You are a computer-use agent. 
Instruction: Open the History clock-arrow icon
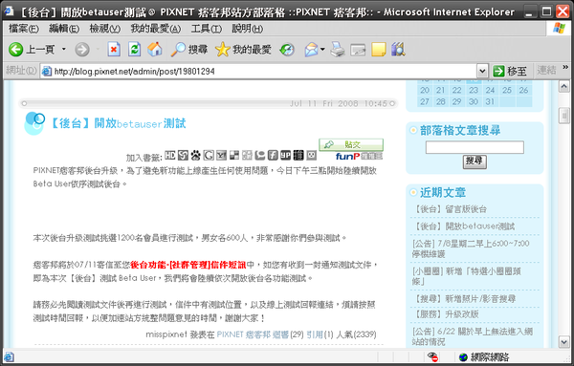287,50
